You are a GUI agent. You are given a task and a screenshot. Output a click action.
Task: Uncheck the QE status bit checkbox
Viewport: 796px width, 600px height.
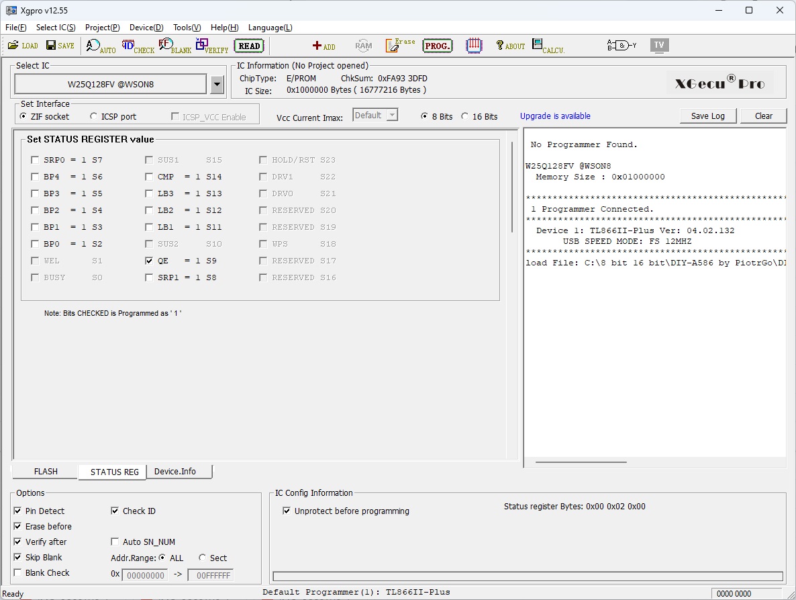point(149,261)
